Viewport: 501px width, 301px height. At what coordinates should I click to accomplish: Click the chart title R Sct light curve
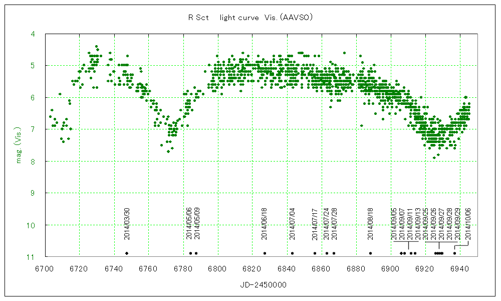tap(250, 18)
